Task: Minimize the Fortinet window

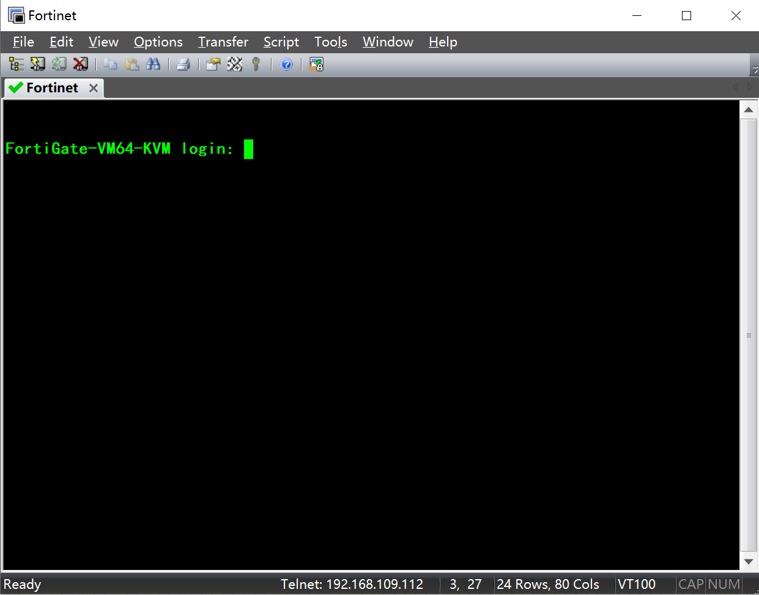Action: (637, 15)
